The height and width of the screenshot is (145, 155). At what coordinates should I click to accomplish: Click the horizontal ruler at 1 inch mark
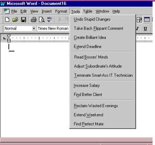[x=39, y=38]
